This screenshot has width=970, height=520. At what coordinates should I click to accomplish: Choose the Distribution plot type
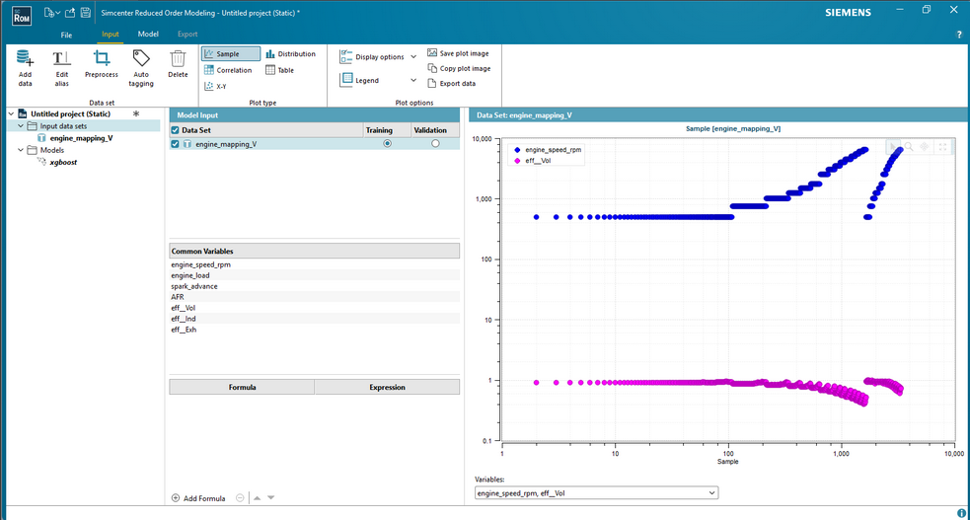coord(290,54)
